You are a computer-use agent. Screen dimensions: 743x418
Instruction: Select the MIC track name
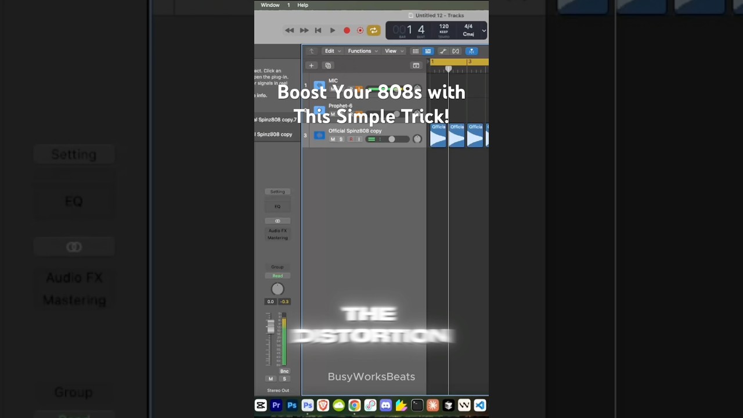point(333,81)
